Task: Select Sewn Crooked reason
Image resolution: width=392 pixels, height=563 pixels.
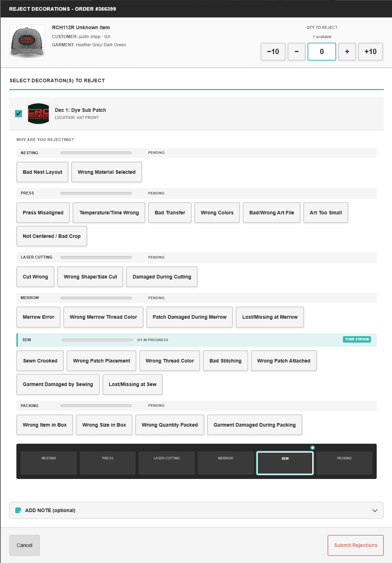Action: pos(40,361)
